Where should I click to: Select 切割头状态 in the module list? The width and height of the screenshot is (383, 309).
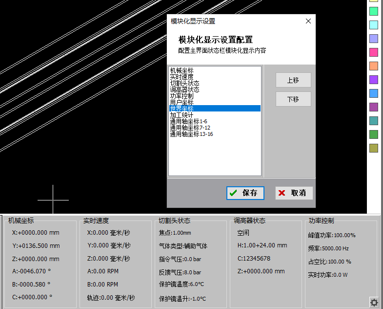[x=215, y=83]
